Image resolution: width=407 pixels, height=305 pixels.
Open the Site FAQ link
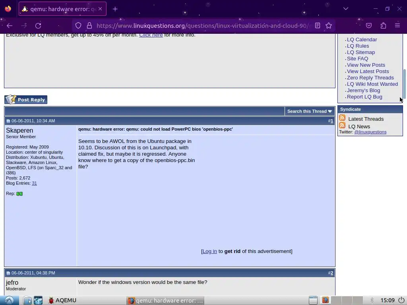tap(357, 59)
